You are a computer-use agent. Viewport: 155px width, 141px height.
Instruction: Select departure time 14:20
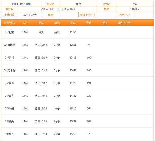73,83
